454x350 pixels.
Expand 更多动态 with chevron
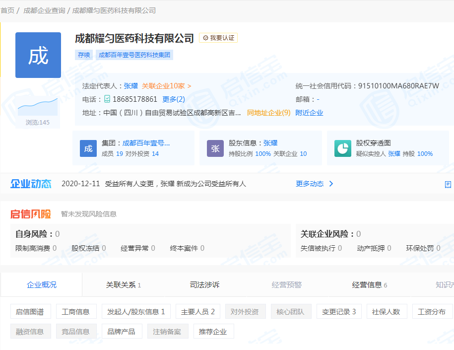pos(315,184)
